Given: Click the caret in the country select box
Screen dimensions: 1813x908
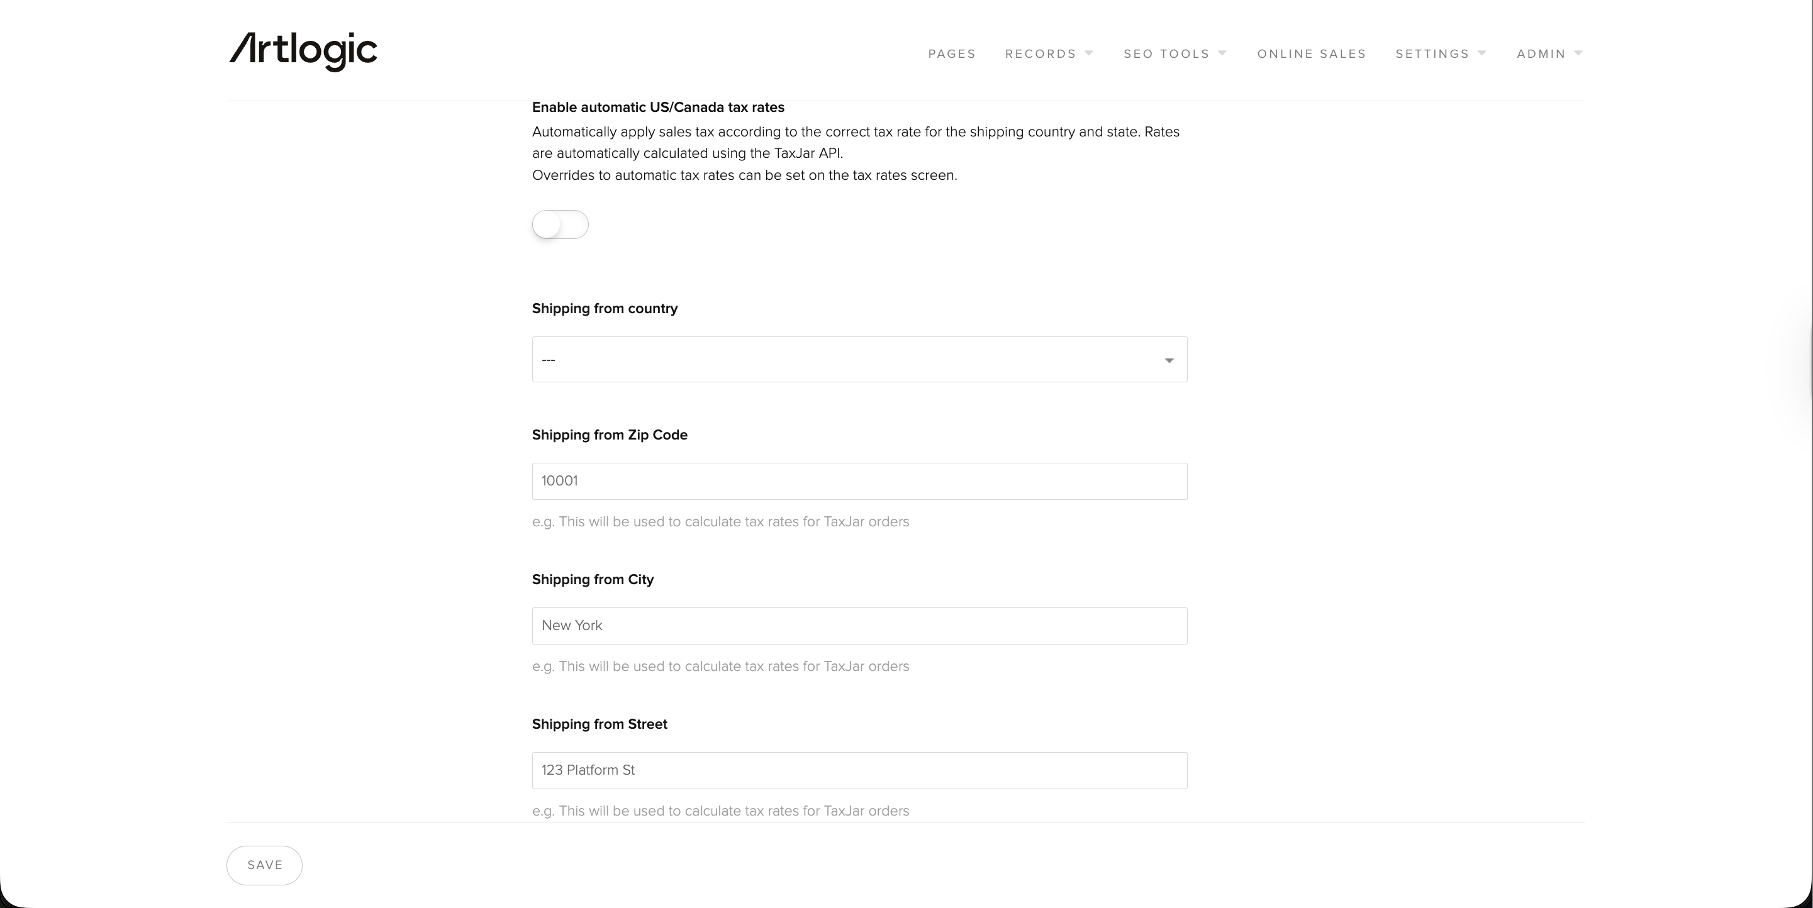Looking at the screenshot, I should 1169,360.
